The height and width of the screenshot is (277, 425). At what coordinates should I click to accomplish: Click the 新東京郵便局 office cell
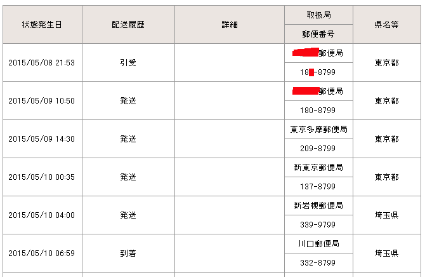318,167
